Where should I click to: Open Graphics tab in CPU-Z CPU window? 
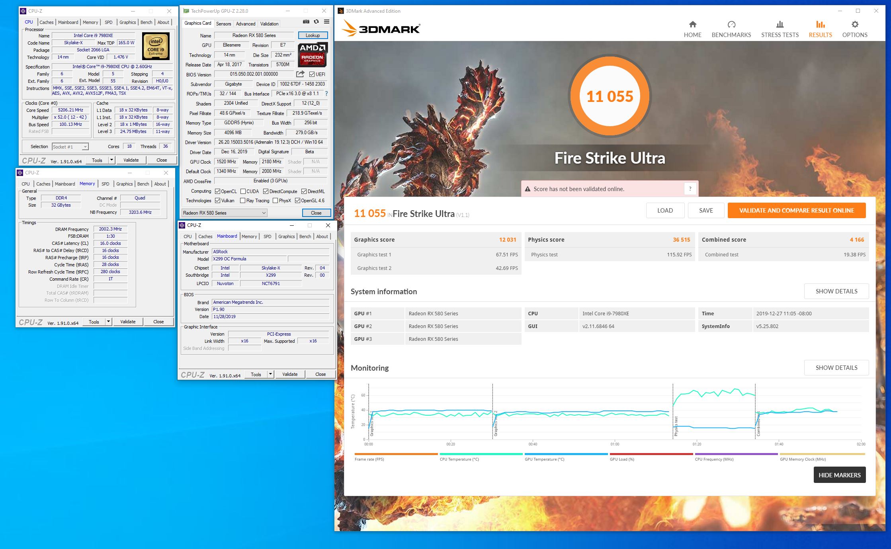click(127, 22)
